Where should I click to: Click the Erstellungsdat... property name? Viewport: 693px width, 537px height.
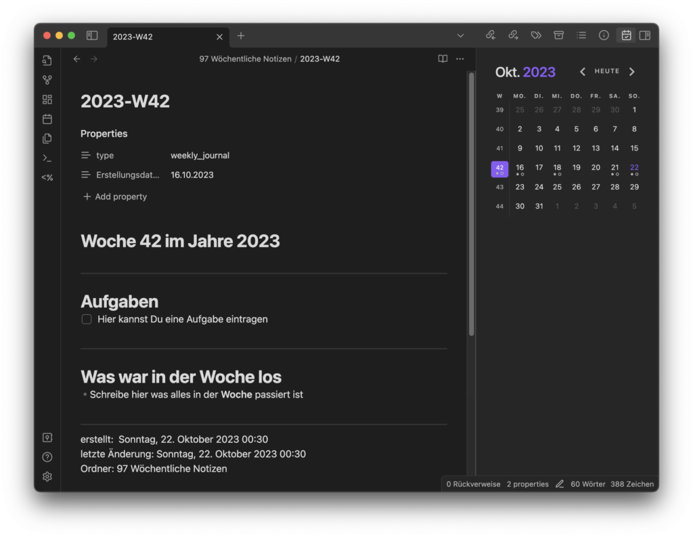coord(128,175)
